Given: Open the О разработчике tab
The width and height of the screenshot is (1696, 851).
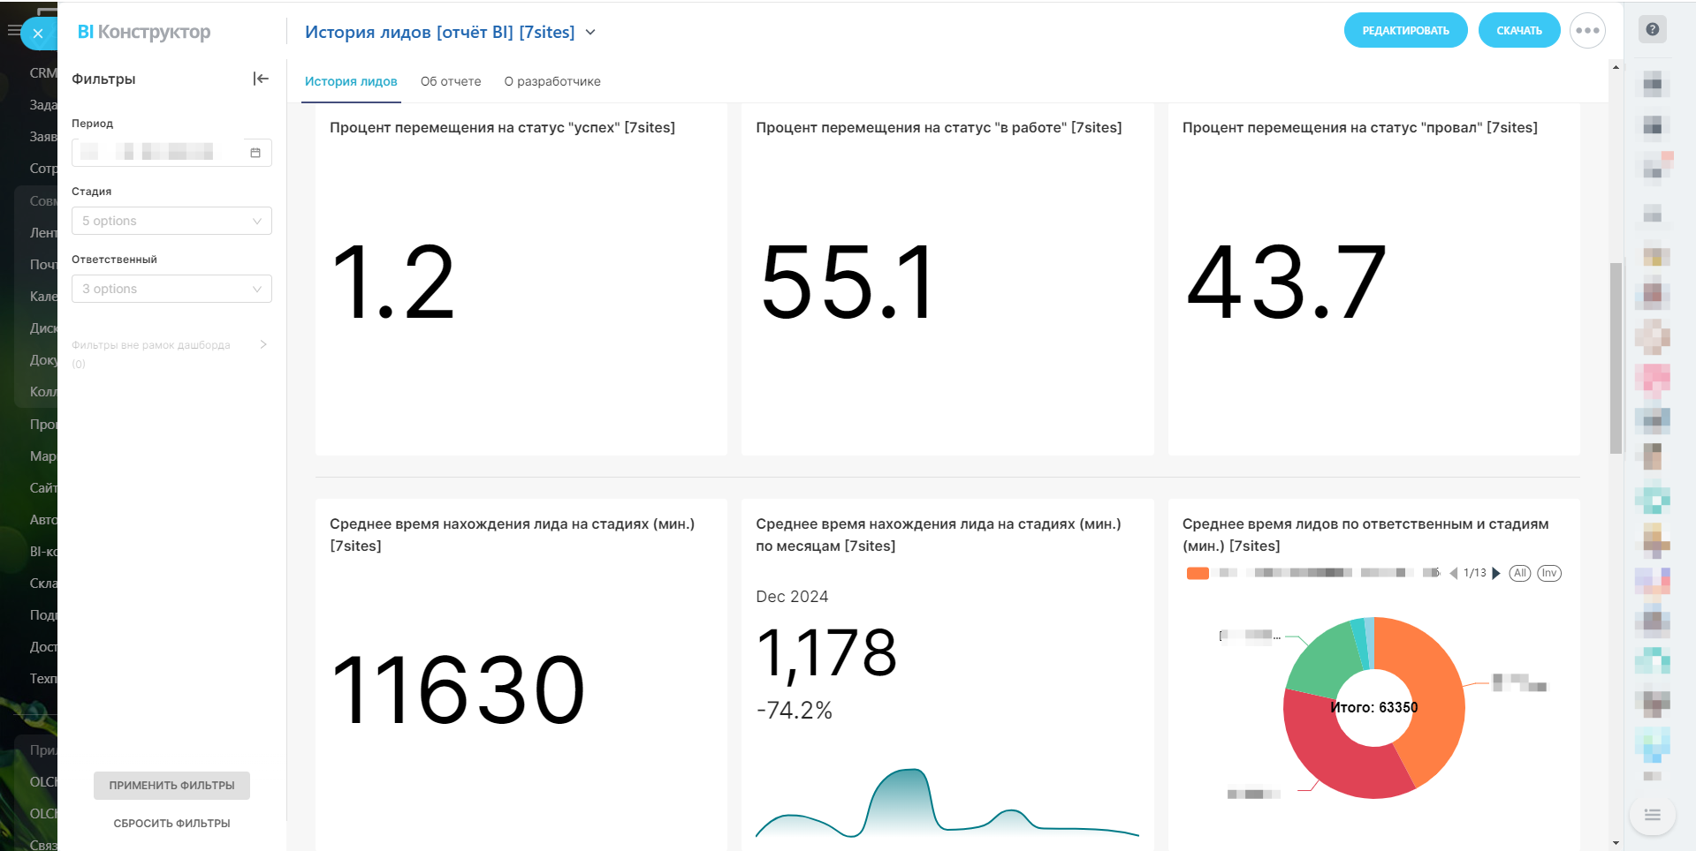Looking at the screenshot, I should 552,81.
